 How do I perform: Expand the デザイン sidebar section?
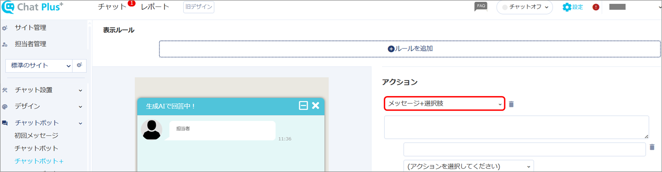pyautogui.click(x=81, y=107)
